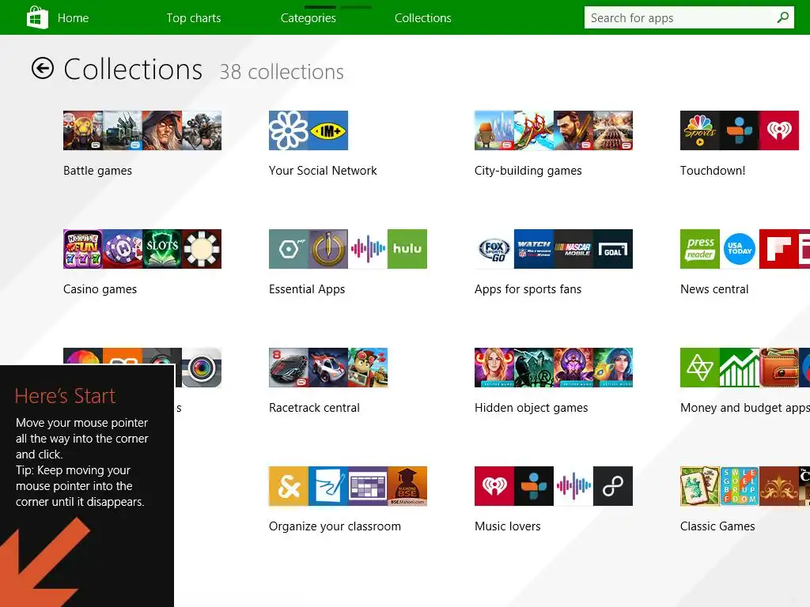Open the hexagon app tile in Essential Apps

point(289,249)
